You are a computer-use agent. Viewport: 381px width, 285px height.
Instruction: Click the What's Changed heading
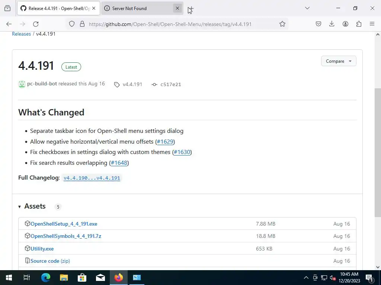point(51,112)
